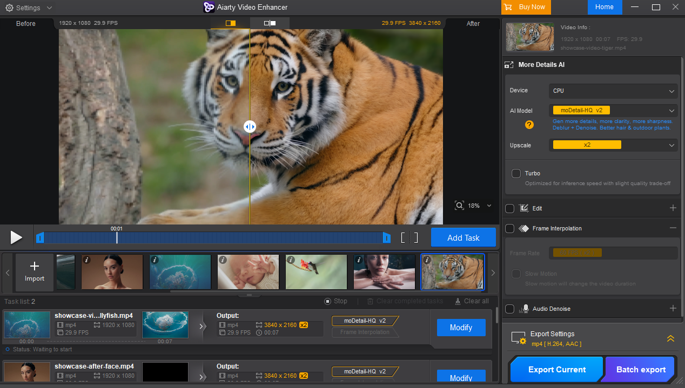Image resolution: width=685 pixels, height=388 pixels.
Task: Click the zoom magnifier icon beside 18%
Action: pos(459,206)
